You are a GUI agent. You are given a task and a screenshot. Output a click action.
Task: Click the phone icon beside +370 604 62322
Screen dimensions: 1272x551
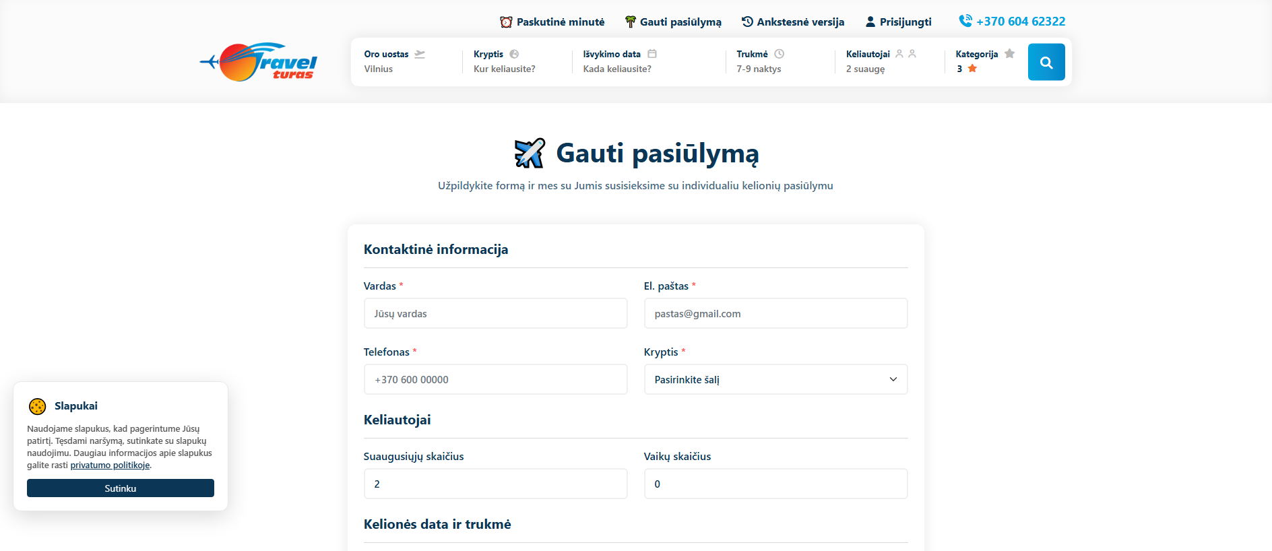(x=965, y=21)
